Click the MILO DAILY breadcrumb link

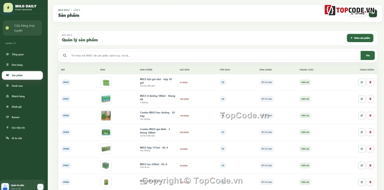[64, 10]
